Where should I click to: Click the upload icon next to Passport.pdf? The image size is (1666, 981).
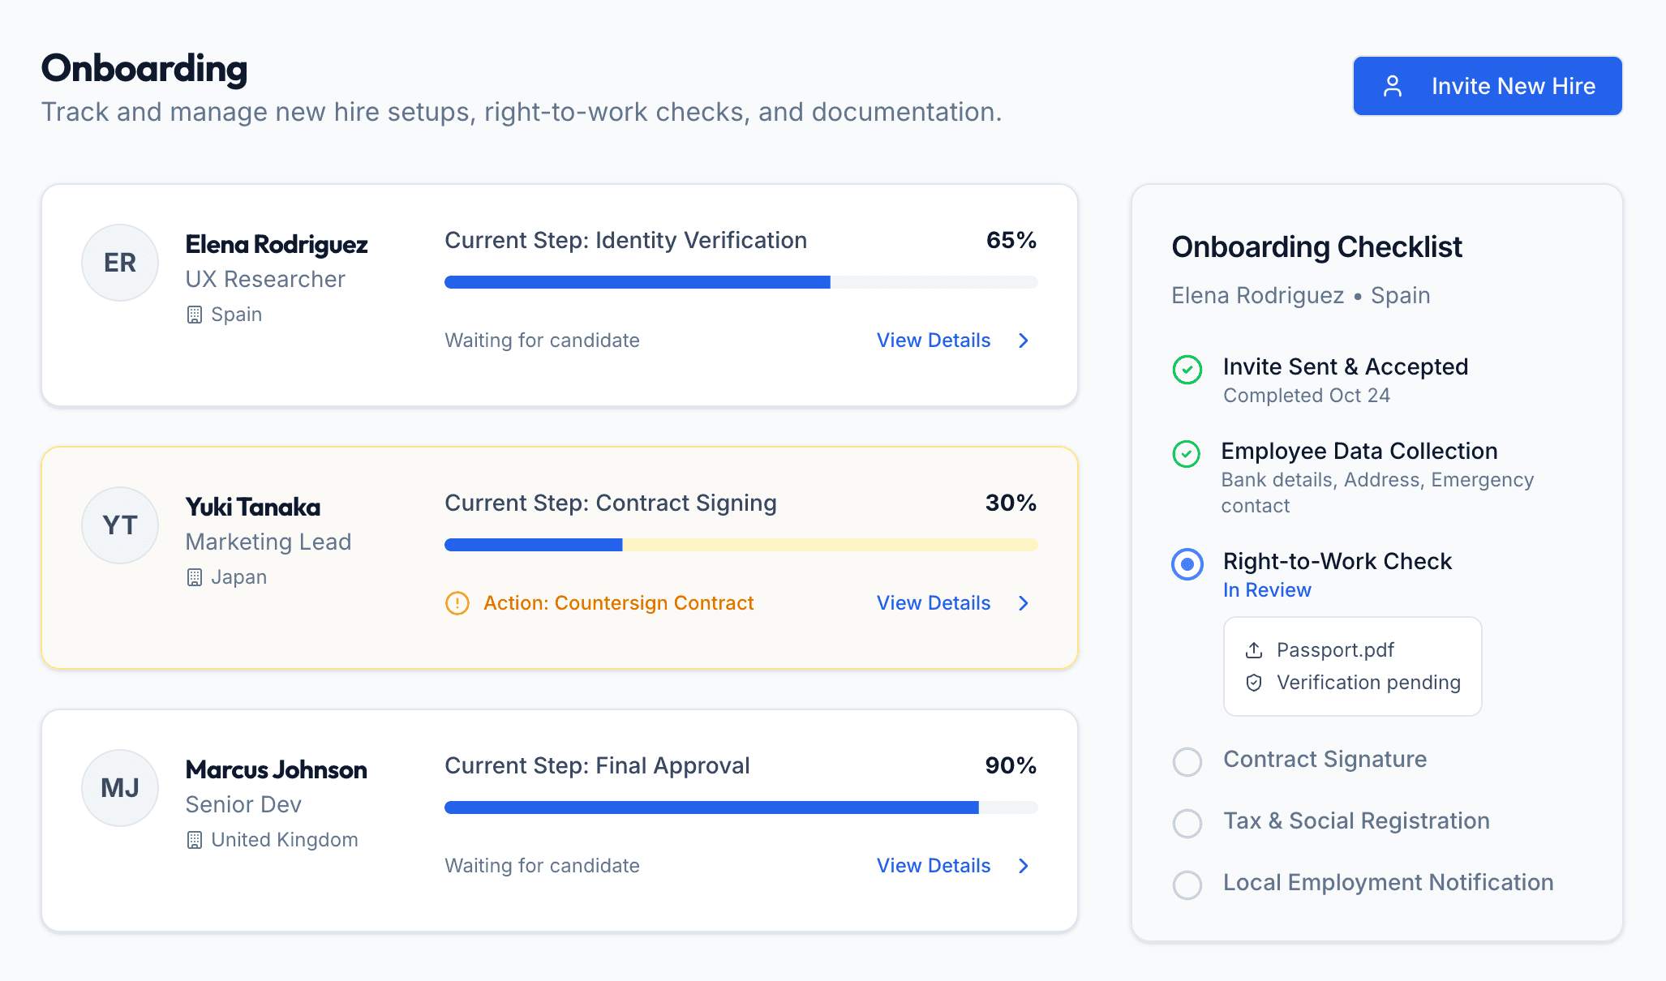[1254, 649]
